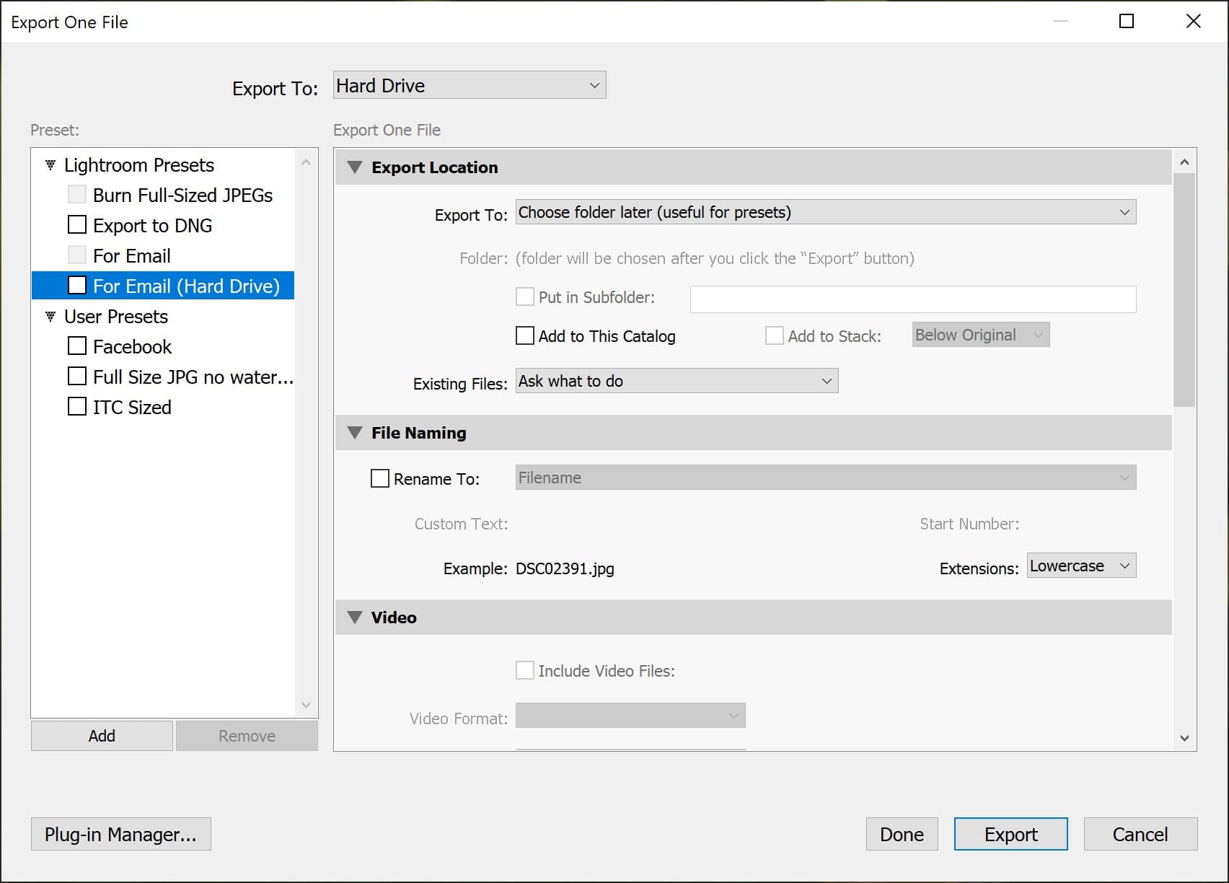
Task: Click the Export button
Action: click(x=1010, y=834)
